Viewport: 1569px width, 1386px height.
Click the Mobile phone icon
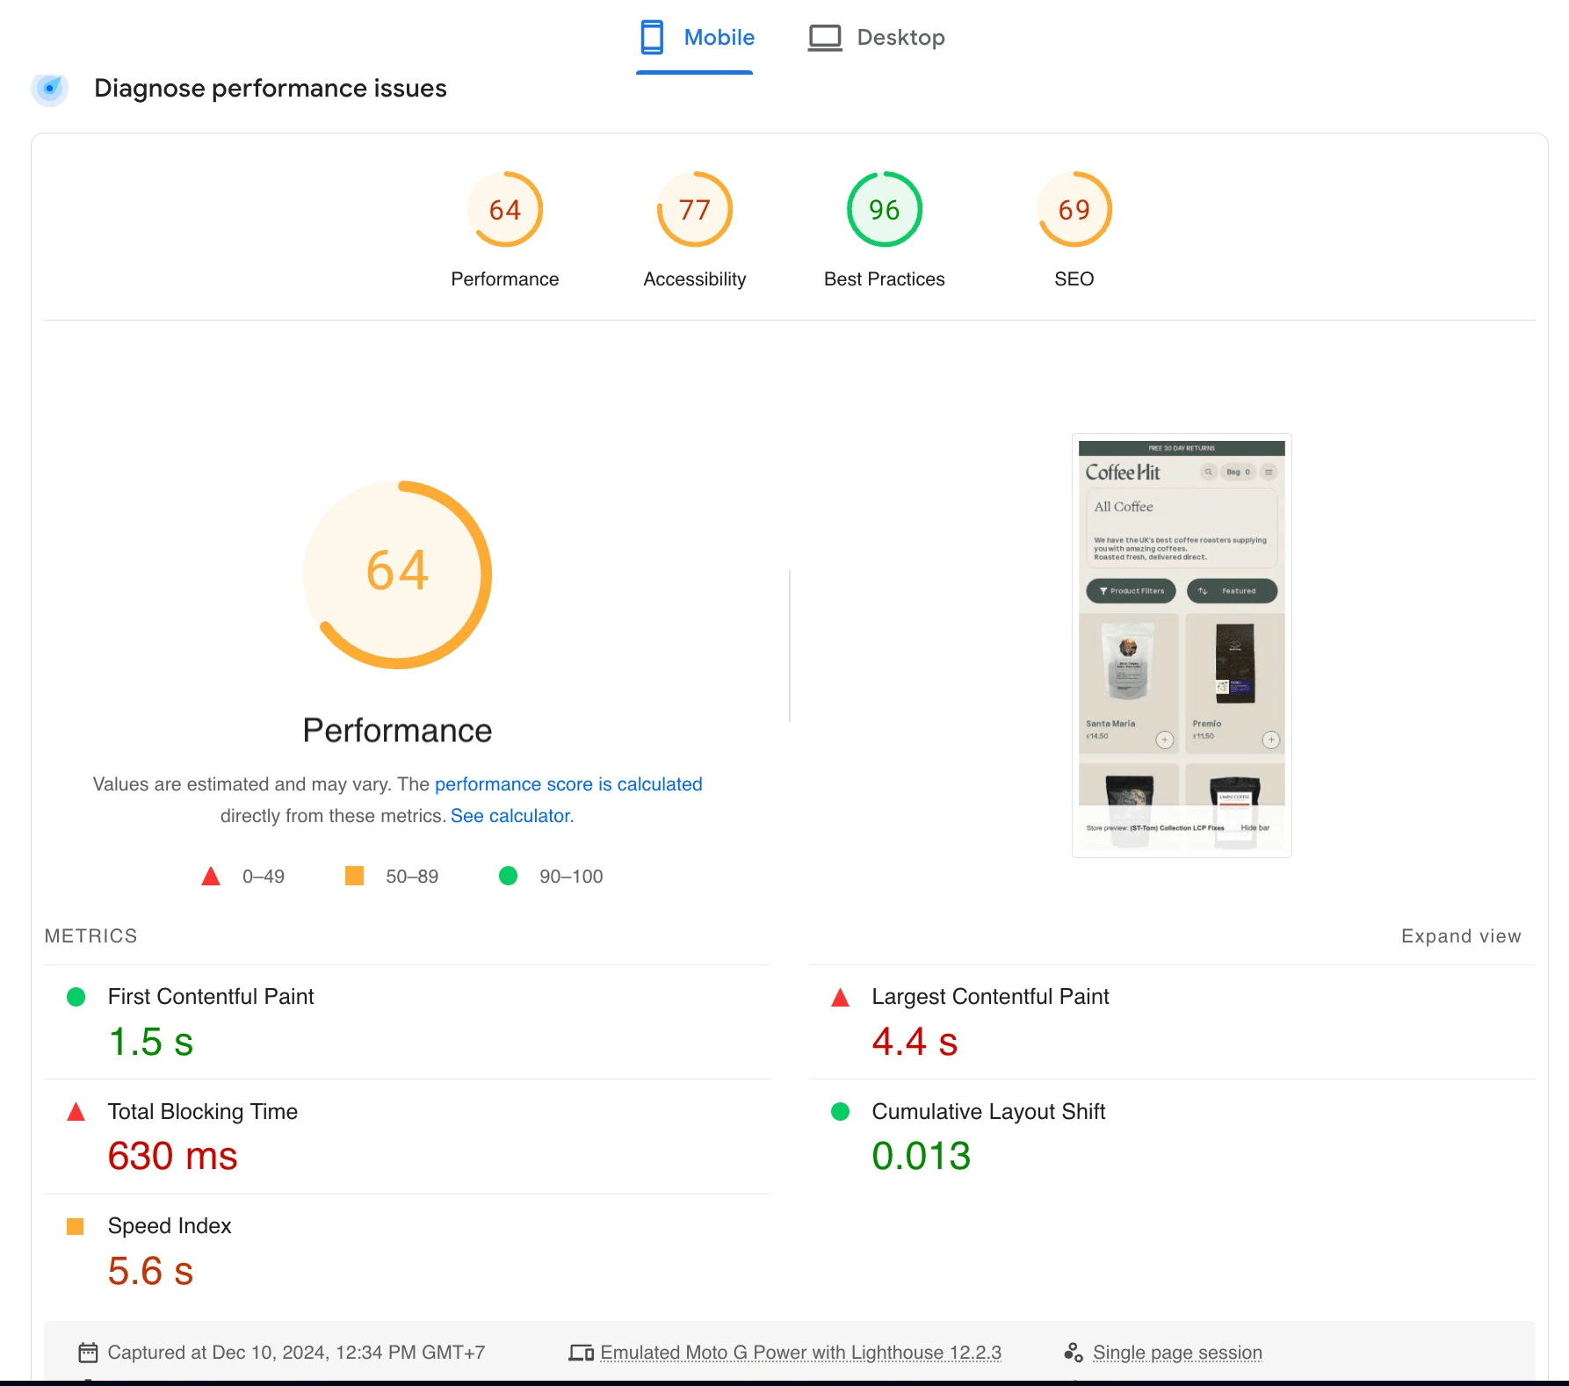(652, 38)
